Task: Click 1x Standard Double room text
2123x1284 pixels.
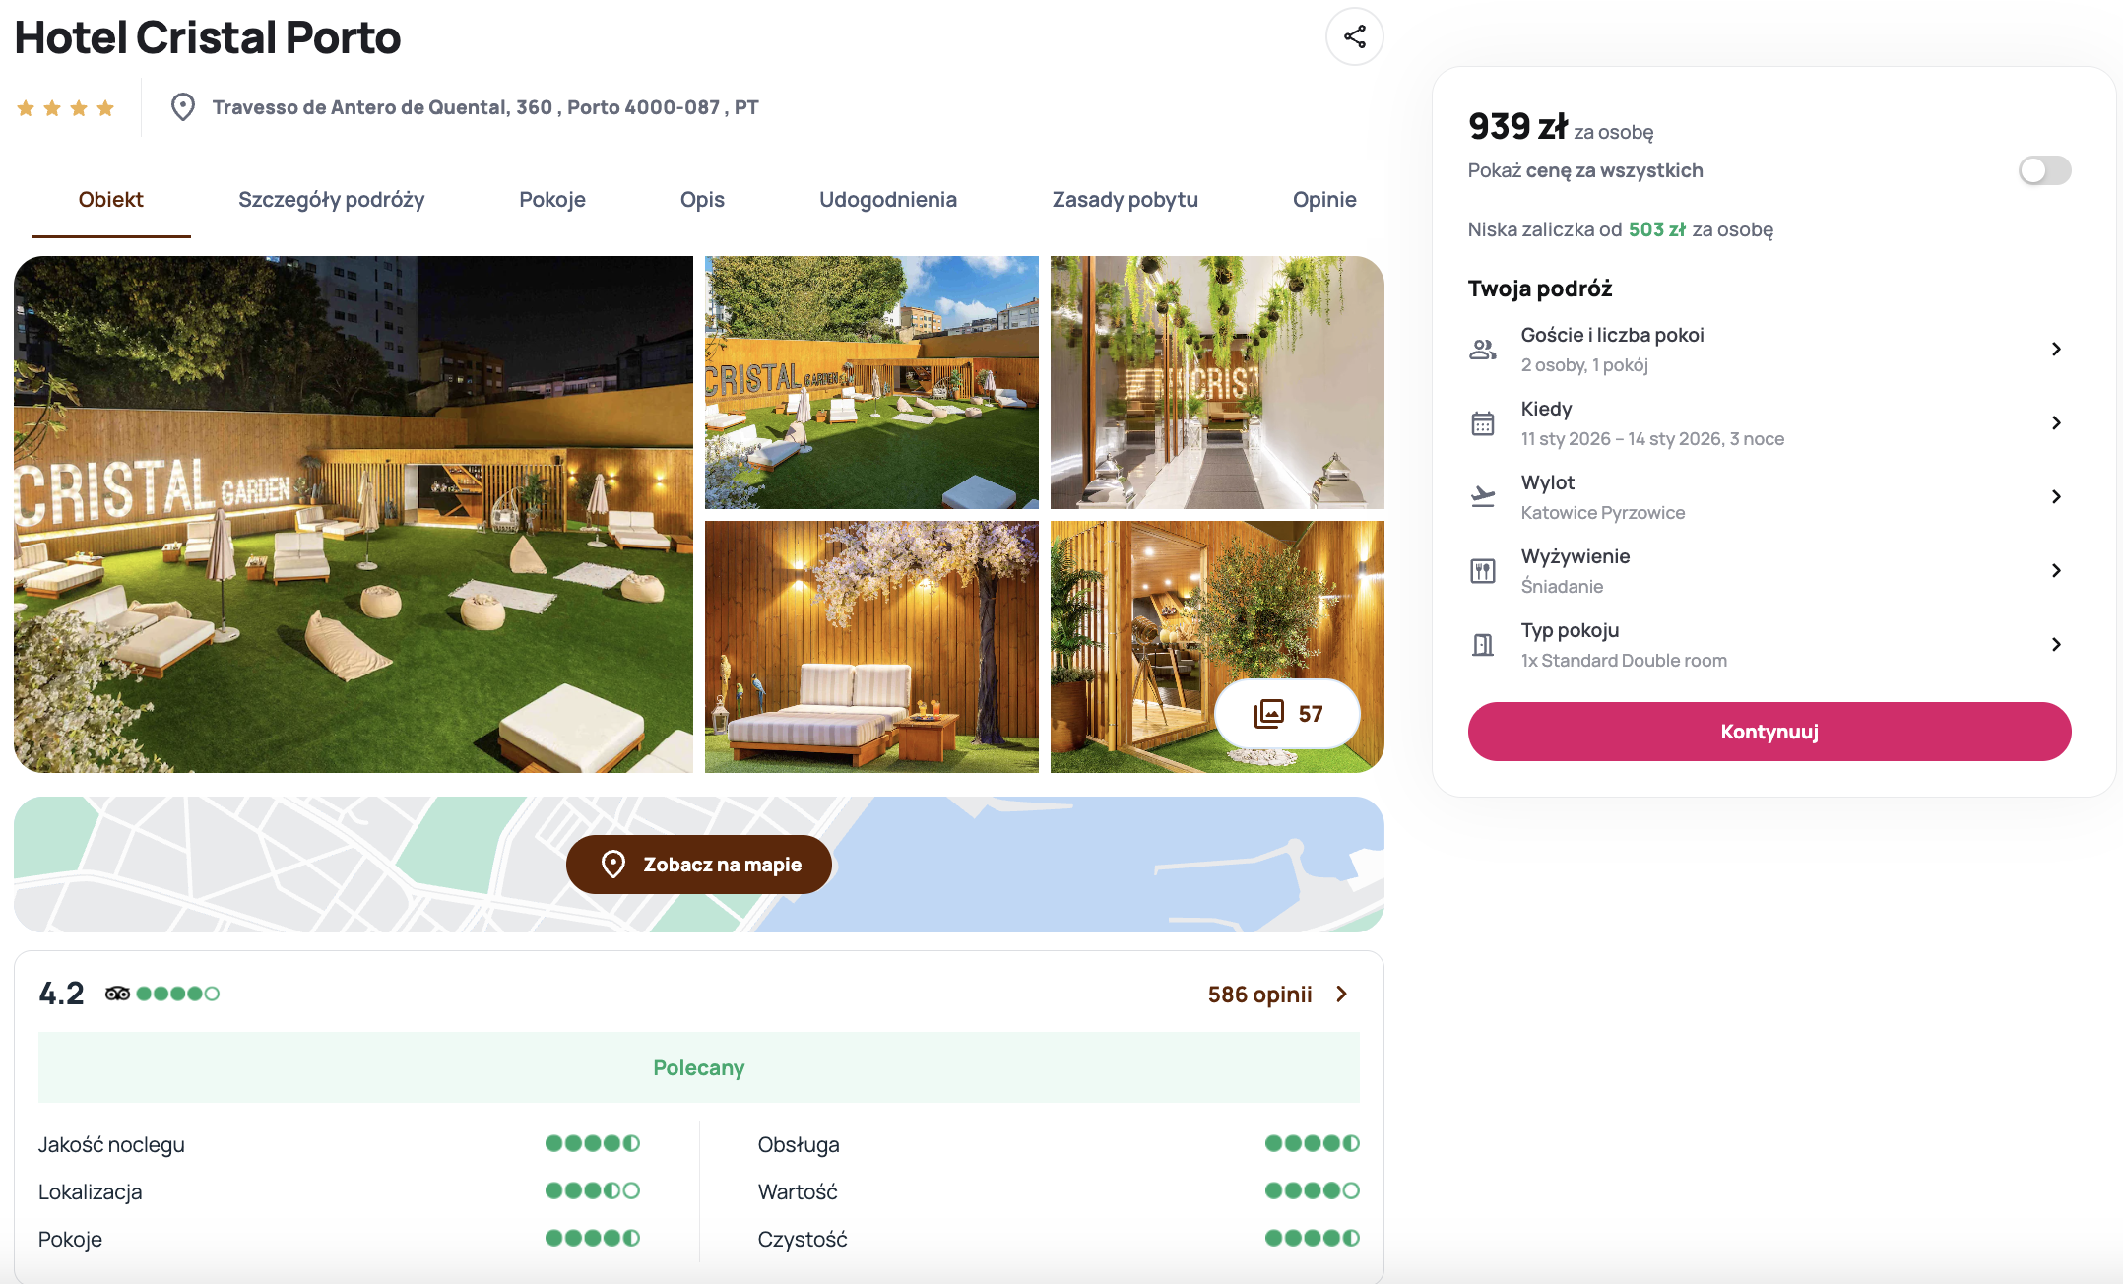Action: click(x=1624, y=661)
